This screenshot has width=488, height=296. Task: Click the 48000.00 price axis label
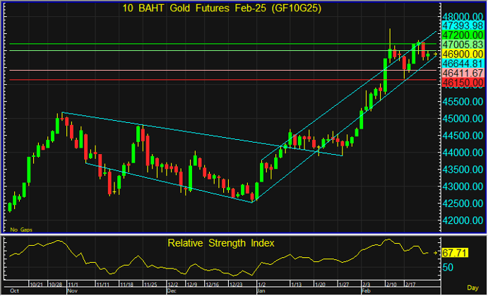point(463,16)
